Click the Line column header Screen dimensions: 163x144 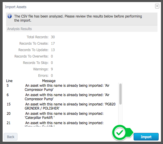pos(9,81)
